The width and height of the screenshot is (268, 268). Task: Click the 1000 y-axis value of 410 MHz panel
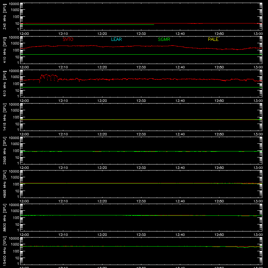click(15, 44)
